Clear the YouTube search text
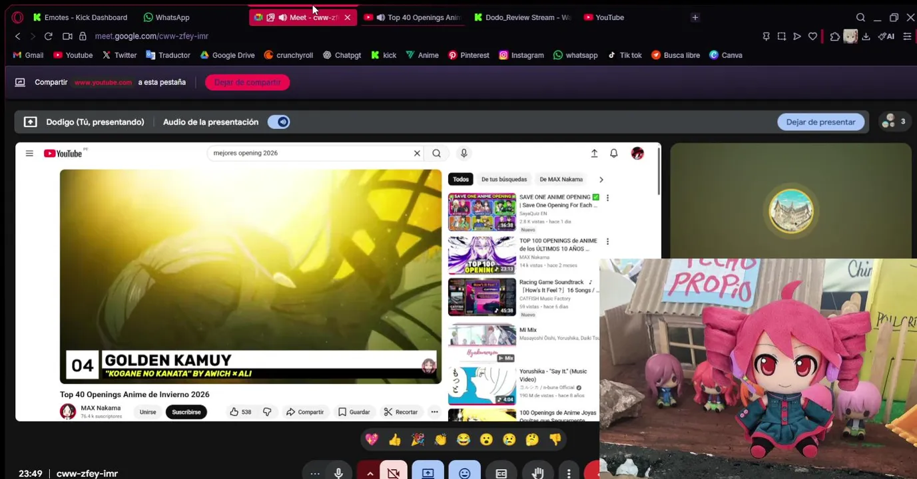The width and height of the screenshot is (917, 479). [x=417, y=153]
